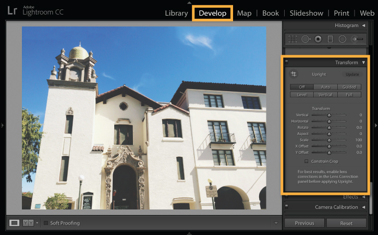Switch to Before/After YY view

tap(28, 223)
